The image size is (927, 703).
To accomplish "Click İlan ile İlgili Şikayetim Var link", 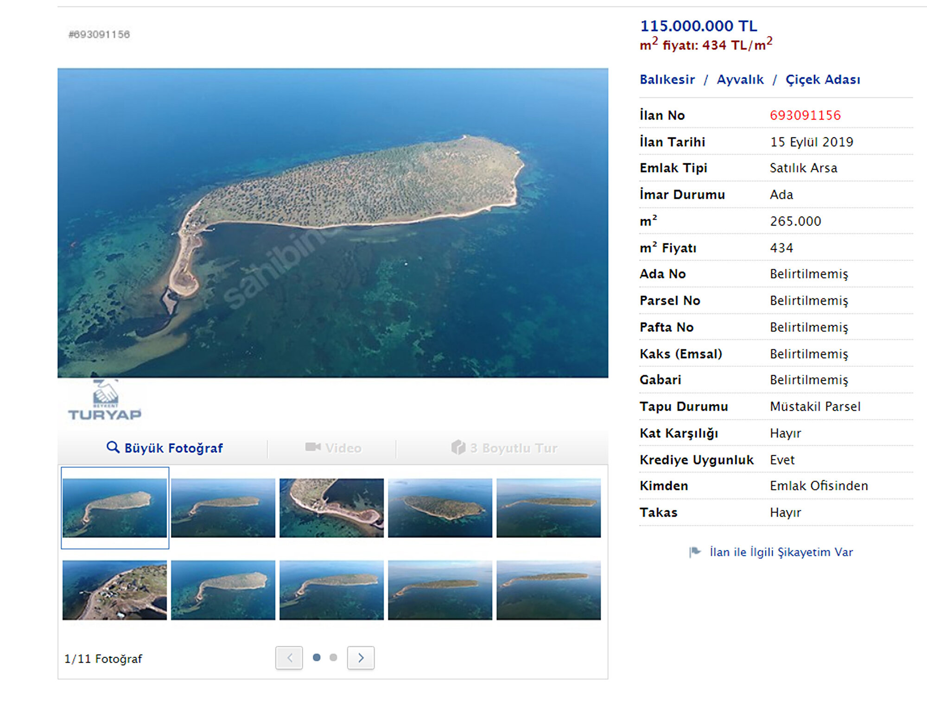I will click(781, 552).
